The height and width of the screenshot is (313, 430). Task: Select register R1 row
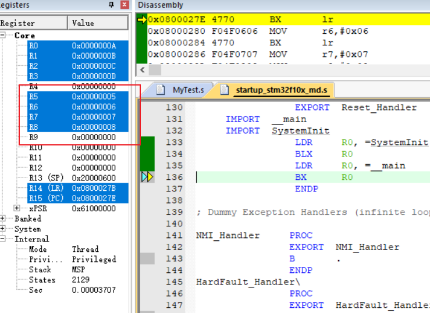(78, 56)
